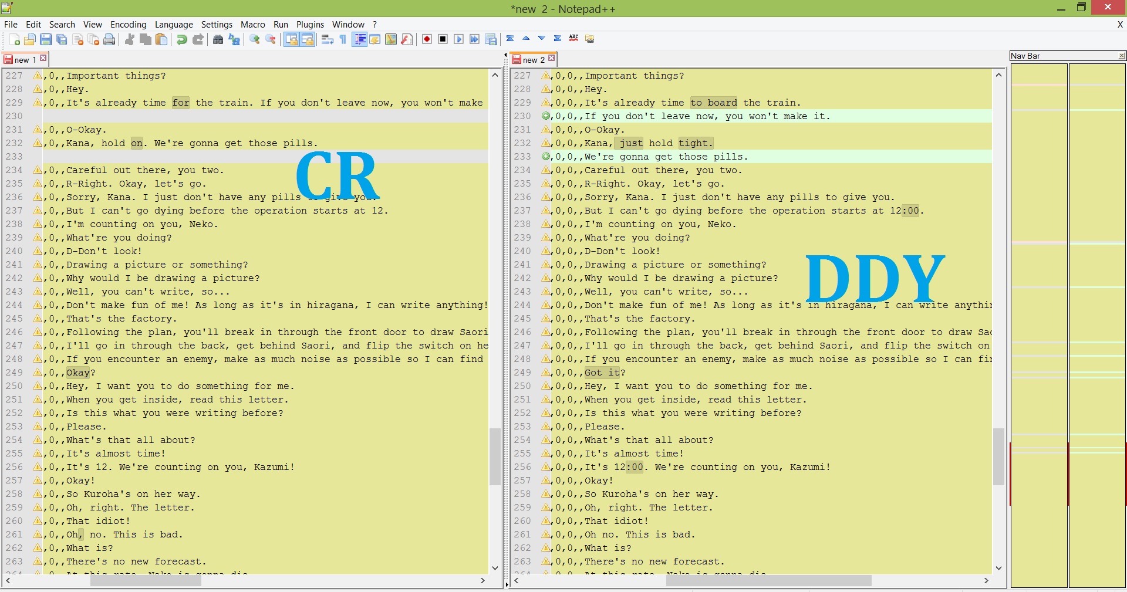Click the right pane horizontal scrollbar thumb
Screen dimensions: 1127x592
[768, 580]
